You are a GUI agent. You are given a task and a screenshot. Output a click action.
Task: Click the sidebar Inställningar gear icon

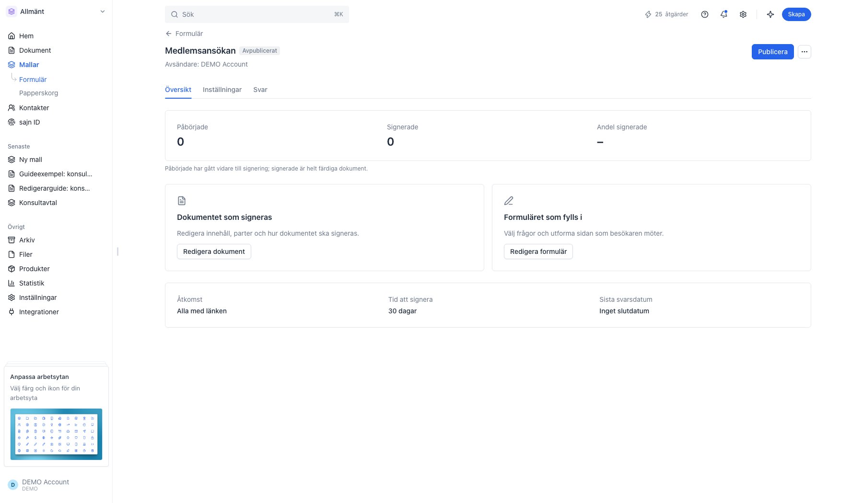coord(12,297)
